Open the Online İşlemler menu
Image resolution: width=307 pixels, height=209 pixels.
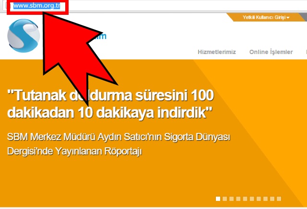coord(271,52)
